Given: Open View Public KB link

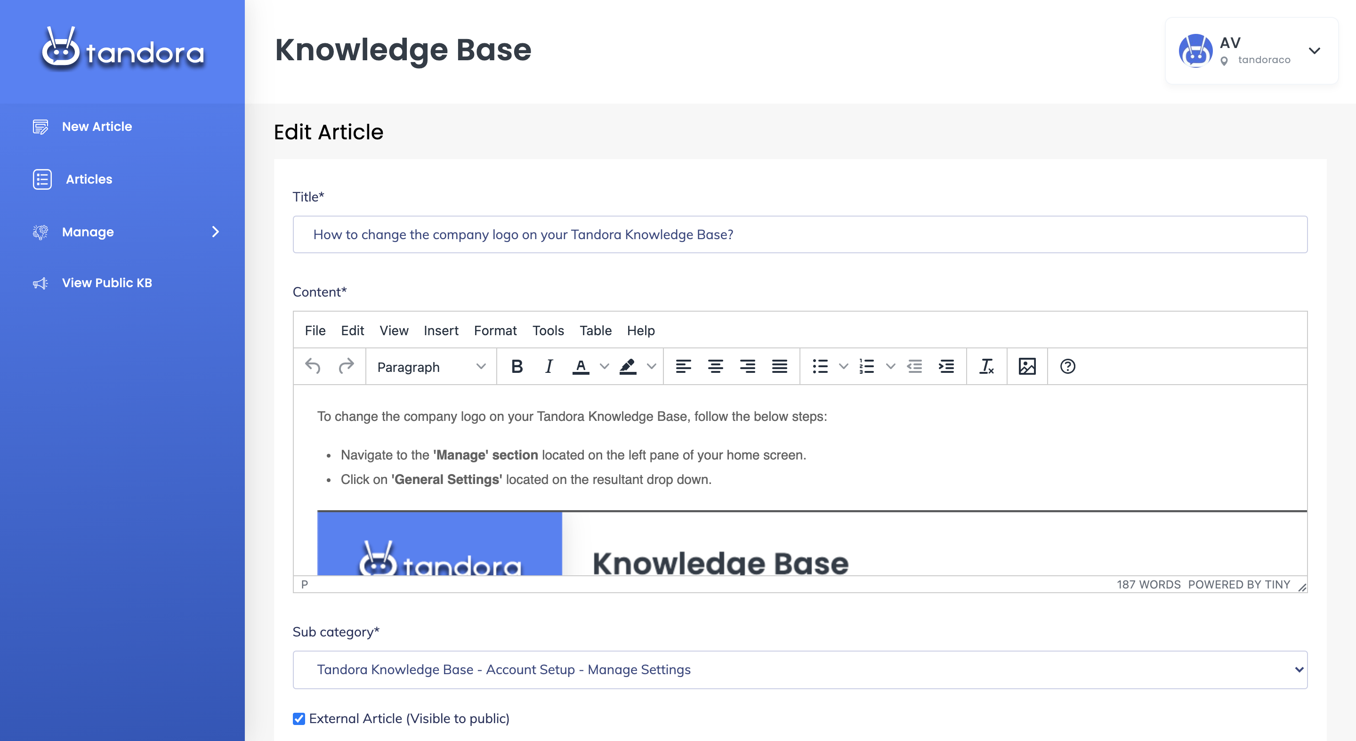Looking at the screenshot, I should (x=107, y=282).
